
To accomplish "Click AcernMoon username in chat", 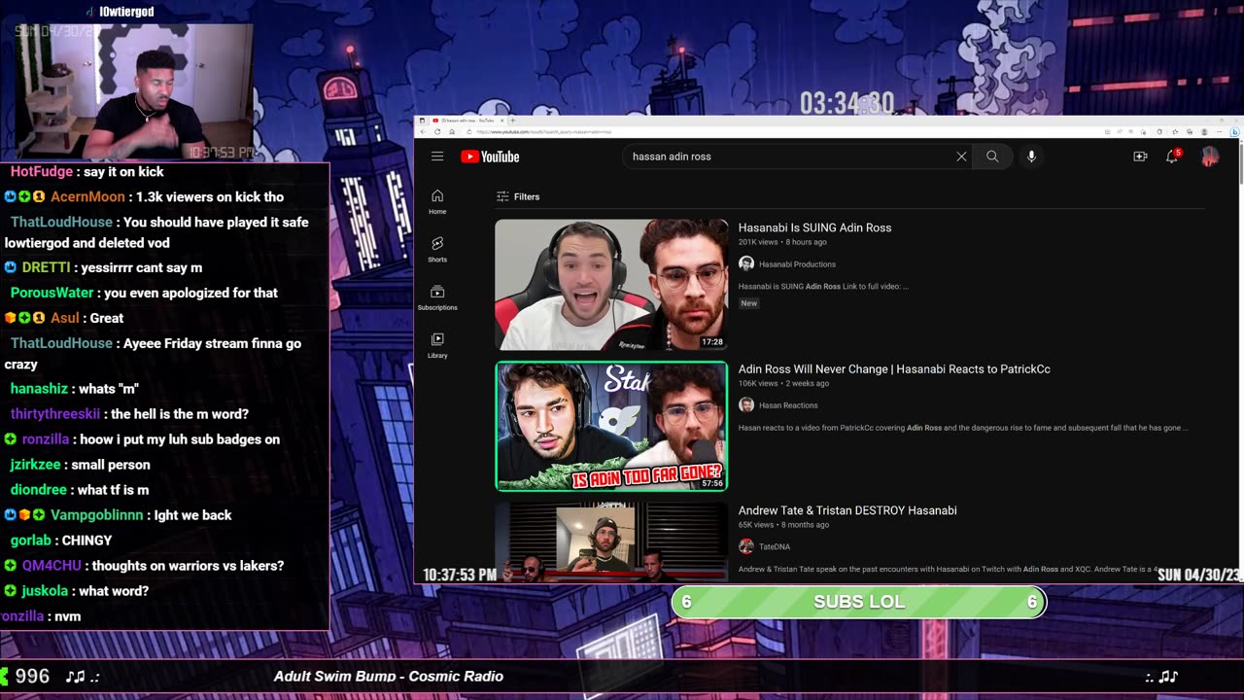I will click(x=87, y=196).
